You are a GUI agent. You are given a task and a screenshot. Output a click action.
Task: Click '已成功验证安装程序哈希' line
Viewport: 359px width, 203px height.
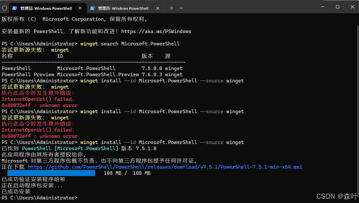click(x=33, y=179)
